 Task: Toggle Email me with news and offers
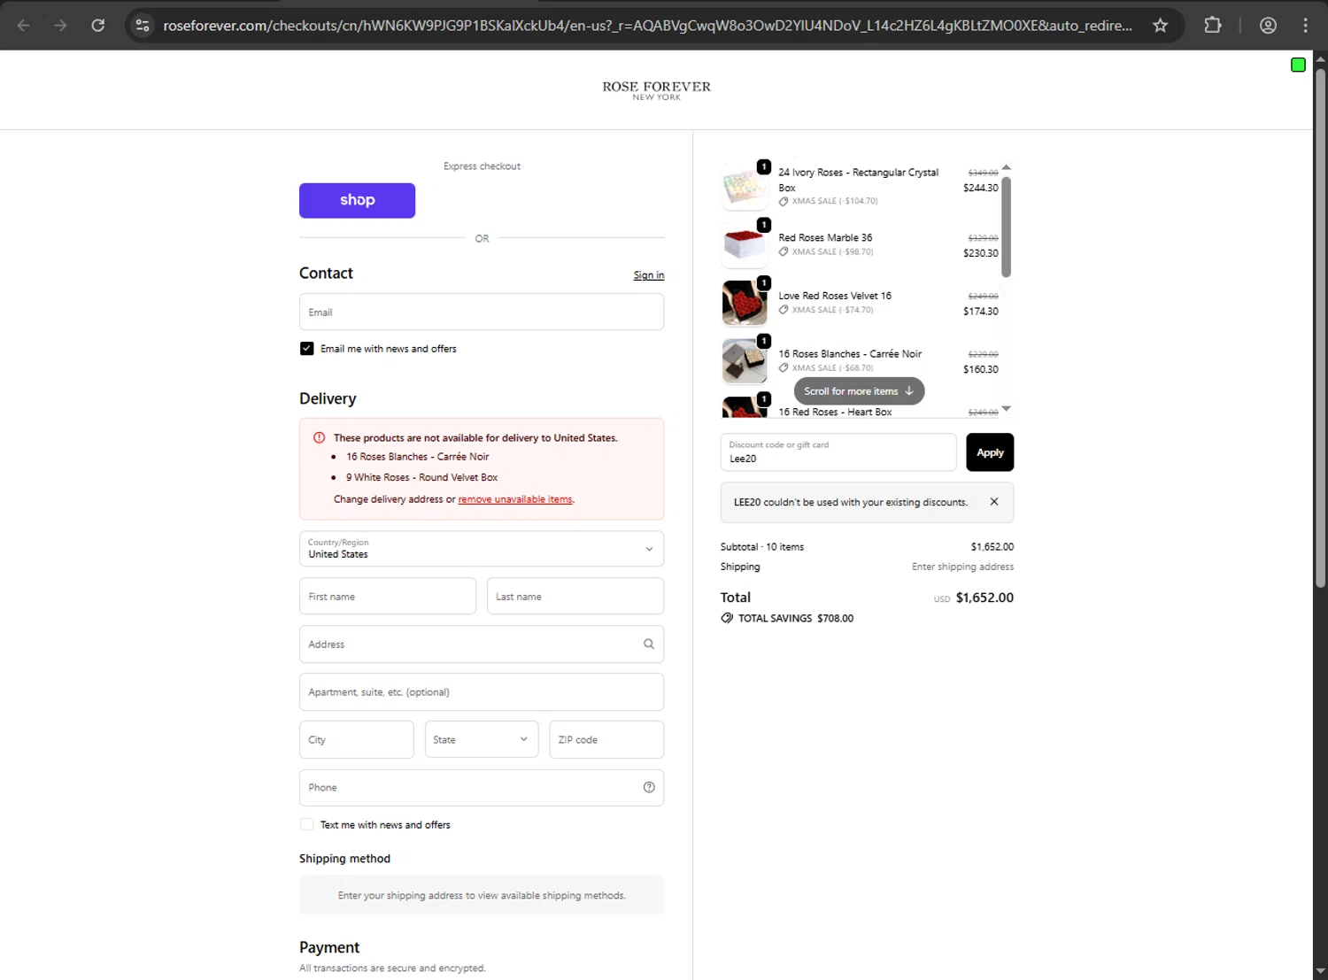pos(306,349)
